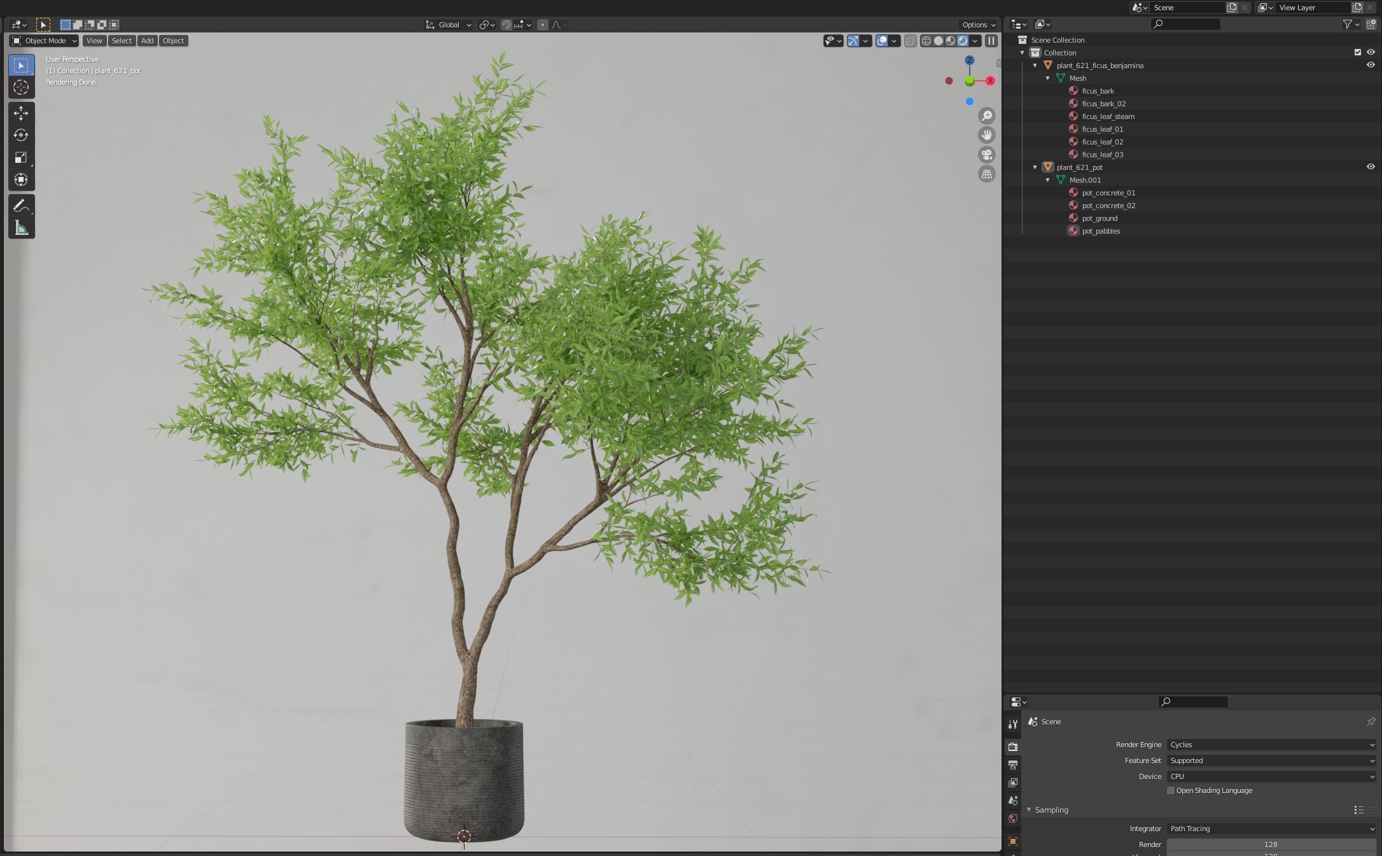Enable Open Shading Language checkbox

1170,790
